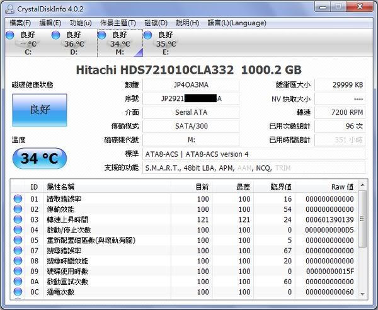Click the drive letter field M:

click(x=191, y=140)
